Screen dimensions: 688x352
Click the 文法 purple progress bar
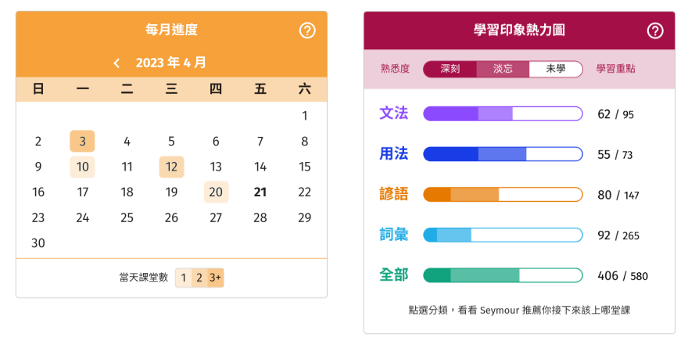(503, 114)
